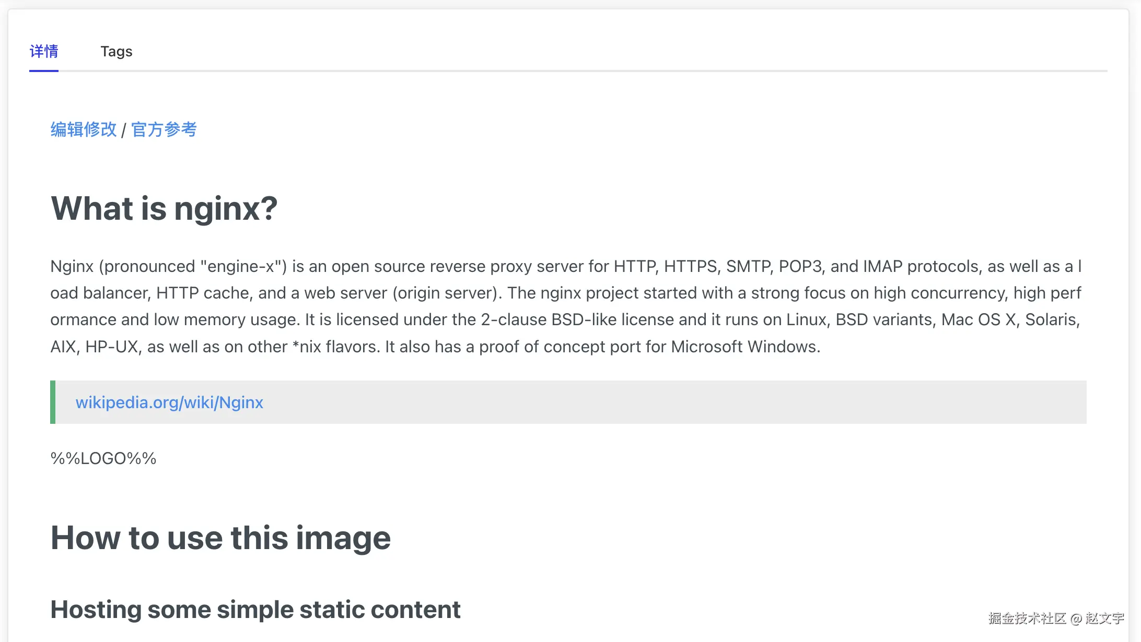Click the slash between 编辑修改 and 官方参考
Image resolution: width=1141 pixels, height=642 pixels.
[124, 130]
